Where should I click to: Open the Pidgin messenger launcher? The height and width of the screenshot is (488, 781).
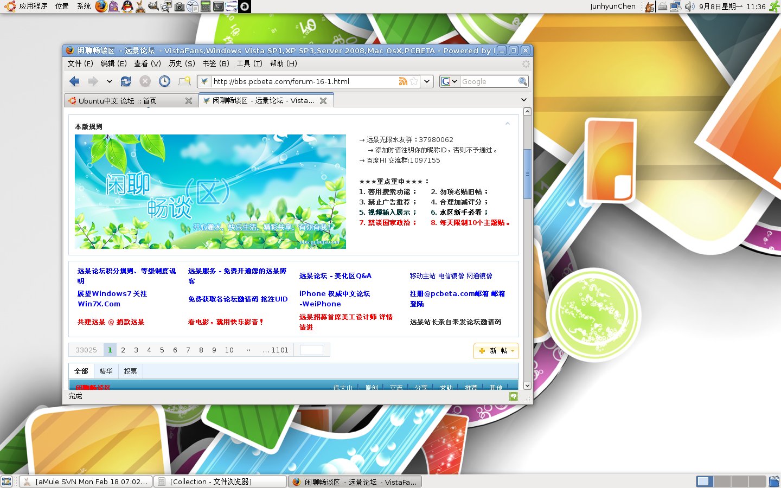[x=114, y=7]
